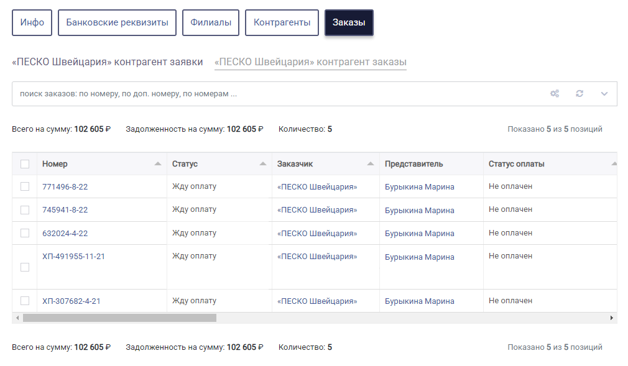Sort by Статус column arrow
This screenshot has width=628, height=366.
263,164
